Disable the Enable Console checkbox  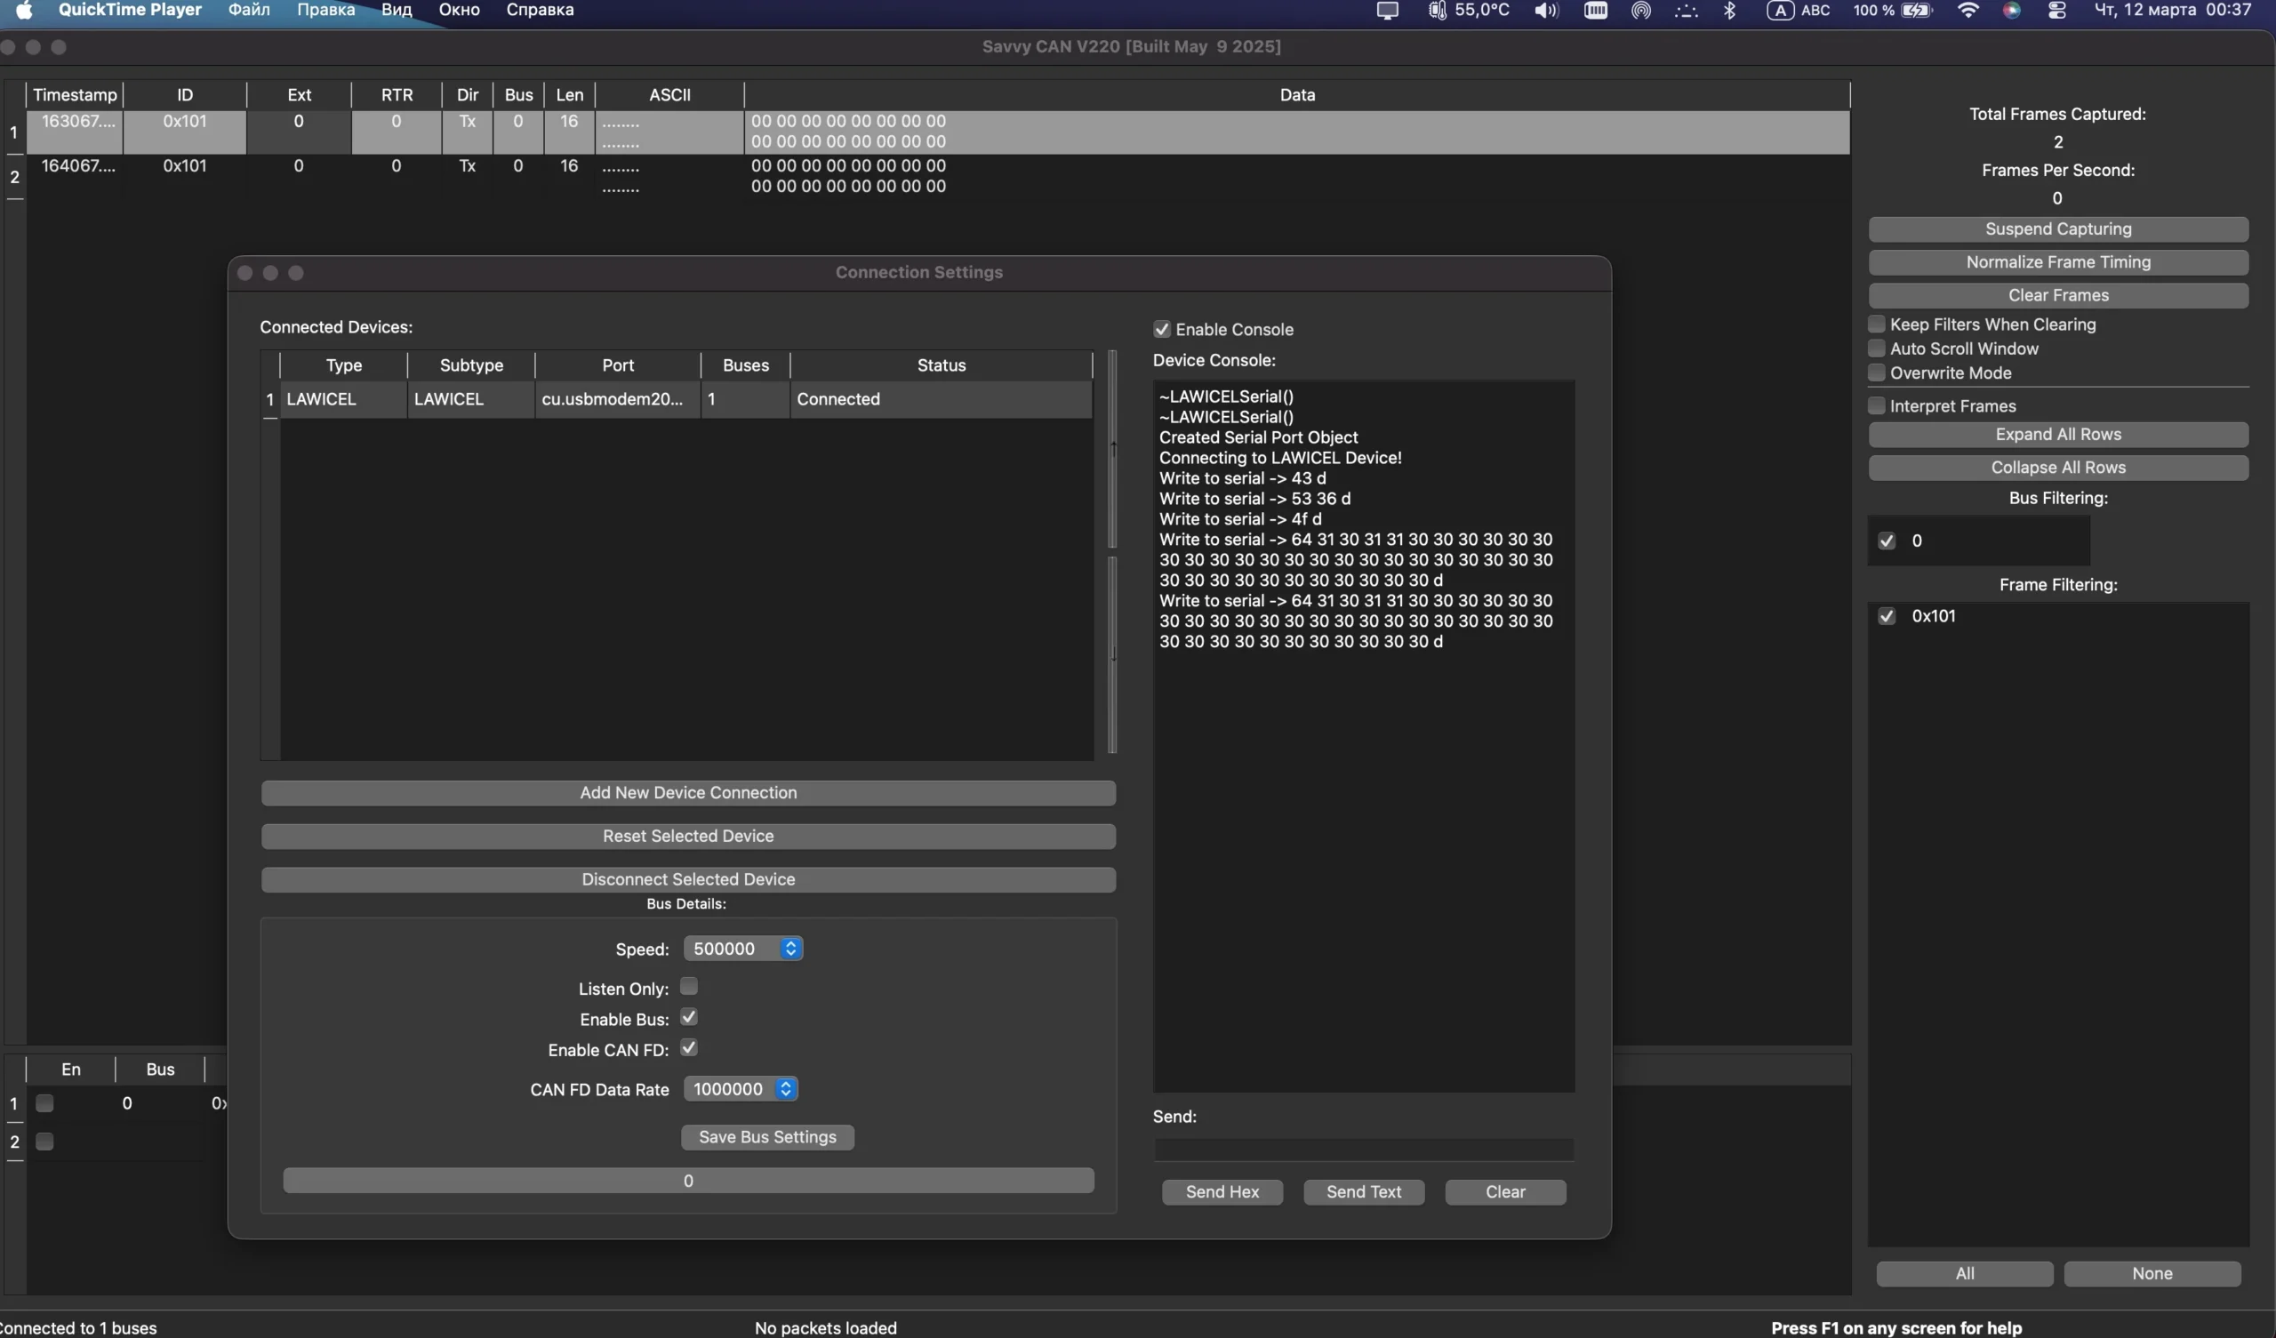click(x=1162, y=329)
